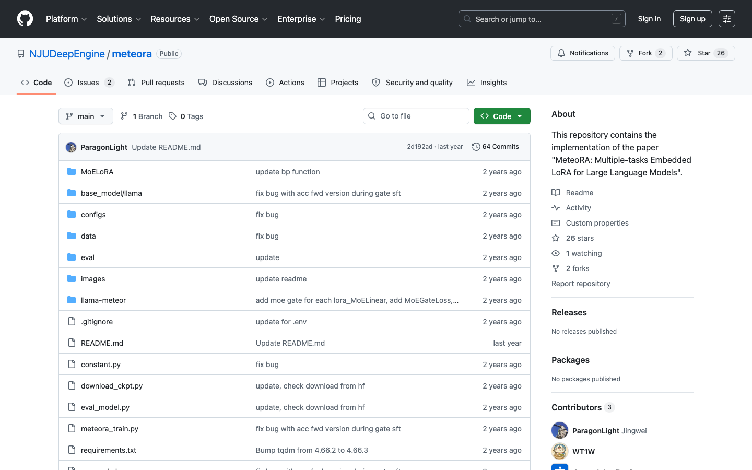Open the Pricing link
This screenshot has width=752, height=470.
click(348, 19)
